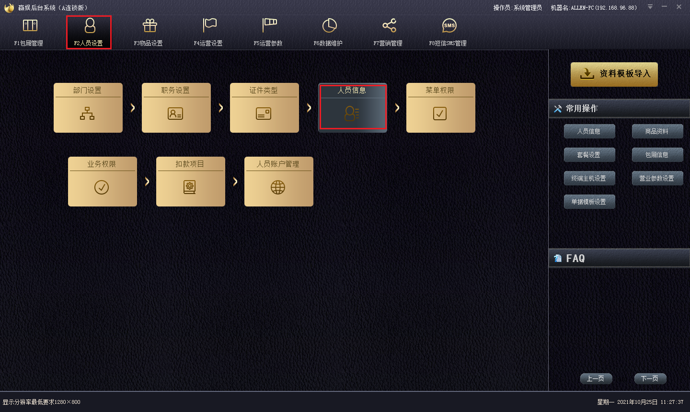
Task: Close the application window
Action: [679, 7]
